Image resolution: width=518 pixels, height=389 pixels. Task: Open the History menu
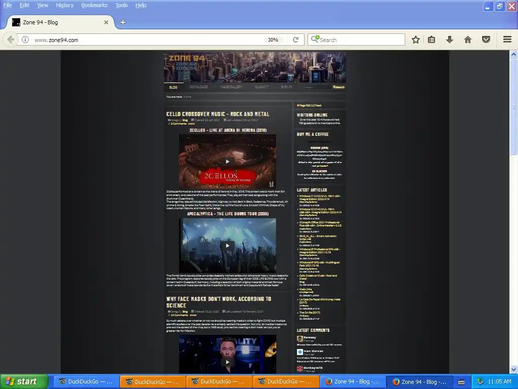(64, 5)
